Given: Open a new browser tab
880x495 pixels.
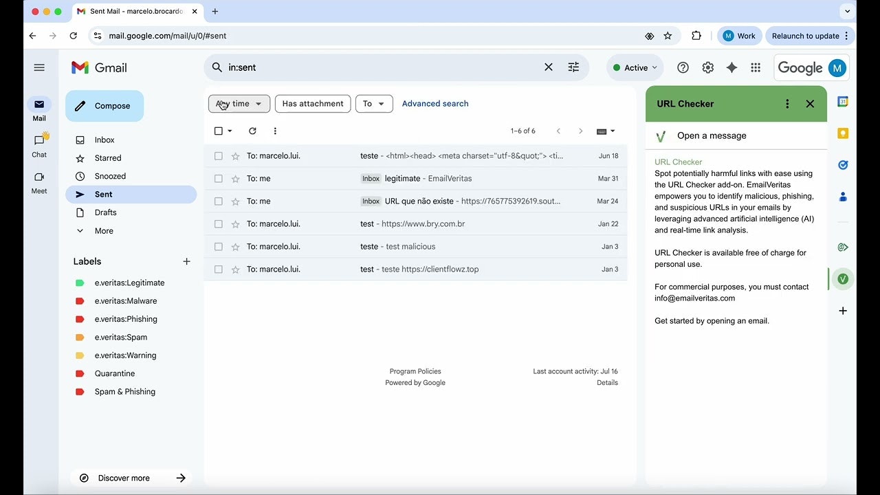Looking at the screenshot, I should [215, 12].
